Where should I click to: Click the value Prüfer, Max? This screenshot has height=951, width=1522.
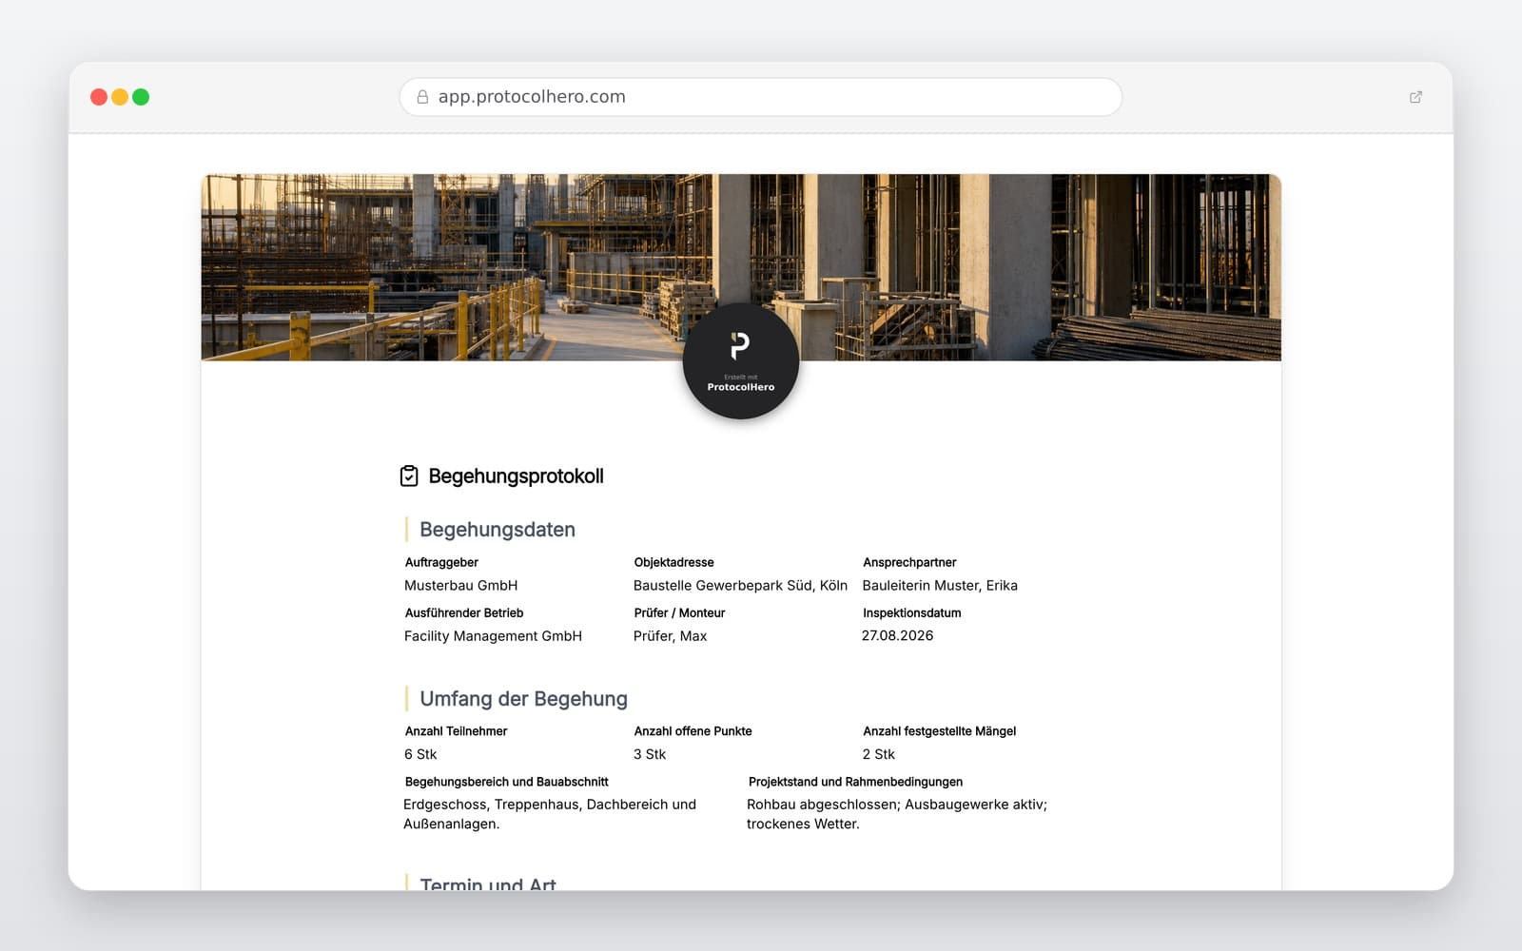pos(670,636)
